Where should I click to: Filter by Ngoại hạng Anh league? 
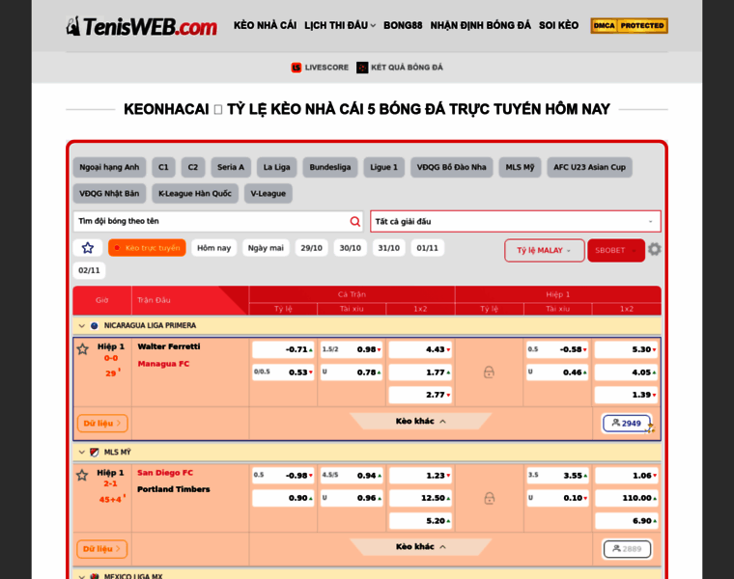click(x=109, y=168)
